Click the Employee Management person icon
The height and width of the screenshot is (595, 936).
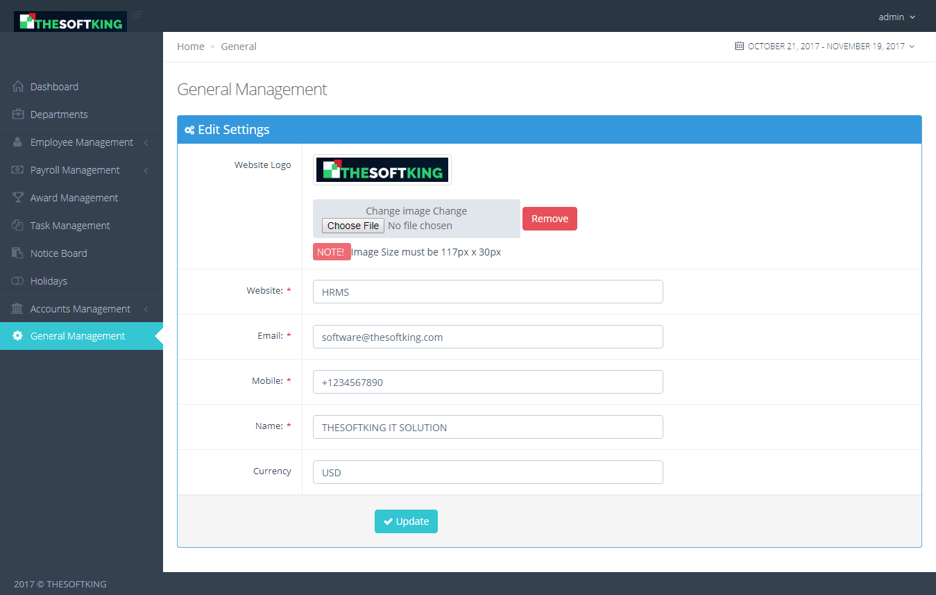coord(17,142)
